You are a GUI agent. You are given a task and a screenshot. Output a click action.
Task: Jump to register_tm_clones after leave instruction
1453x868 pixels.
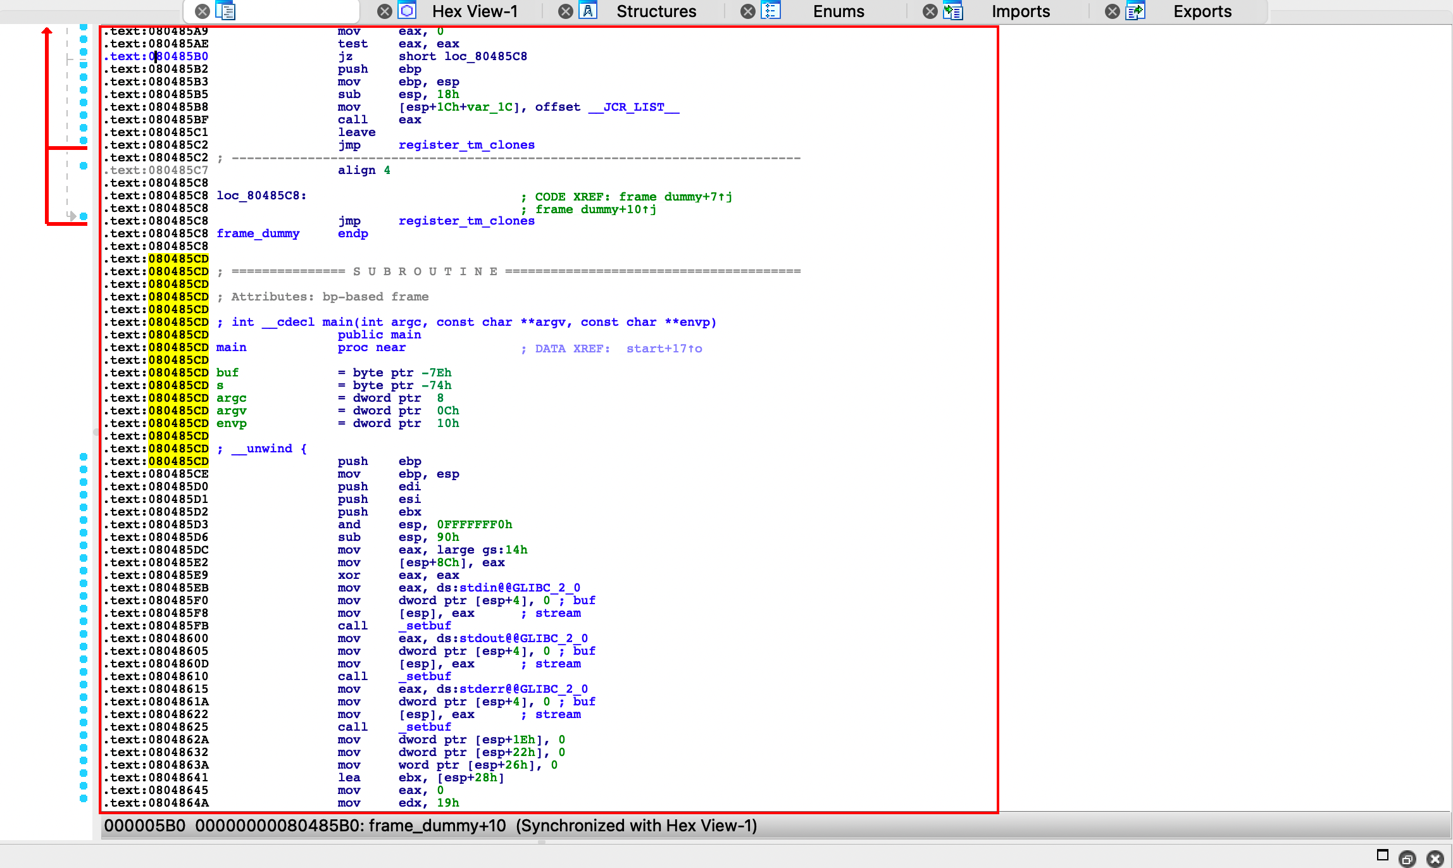tap(466, 145)
